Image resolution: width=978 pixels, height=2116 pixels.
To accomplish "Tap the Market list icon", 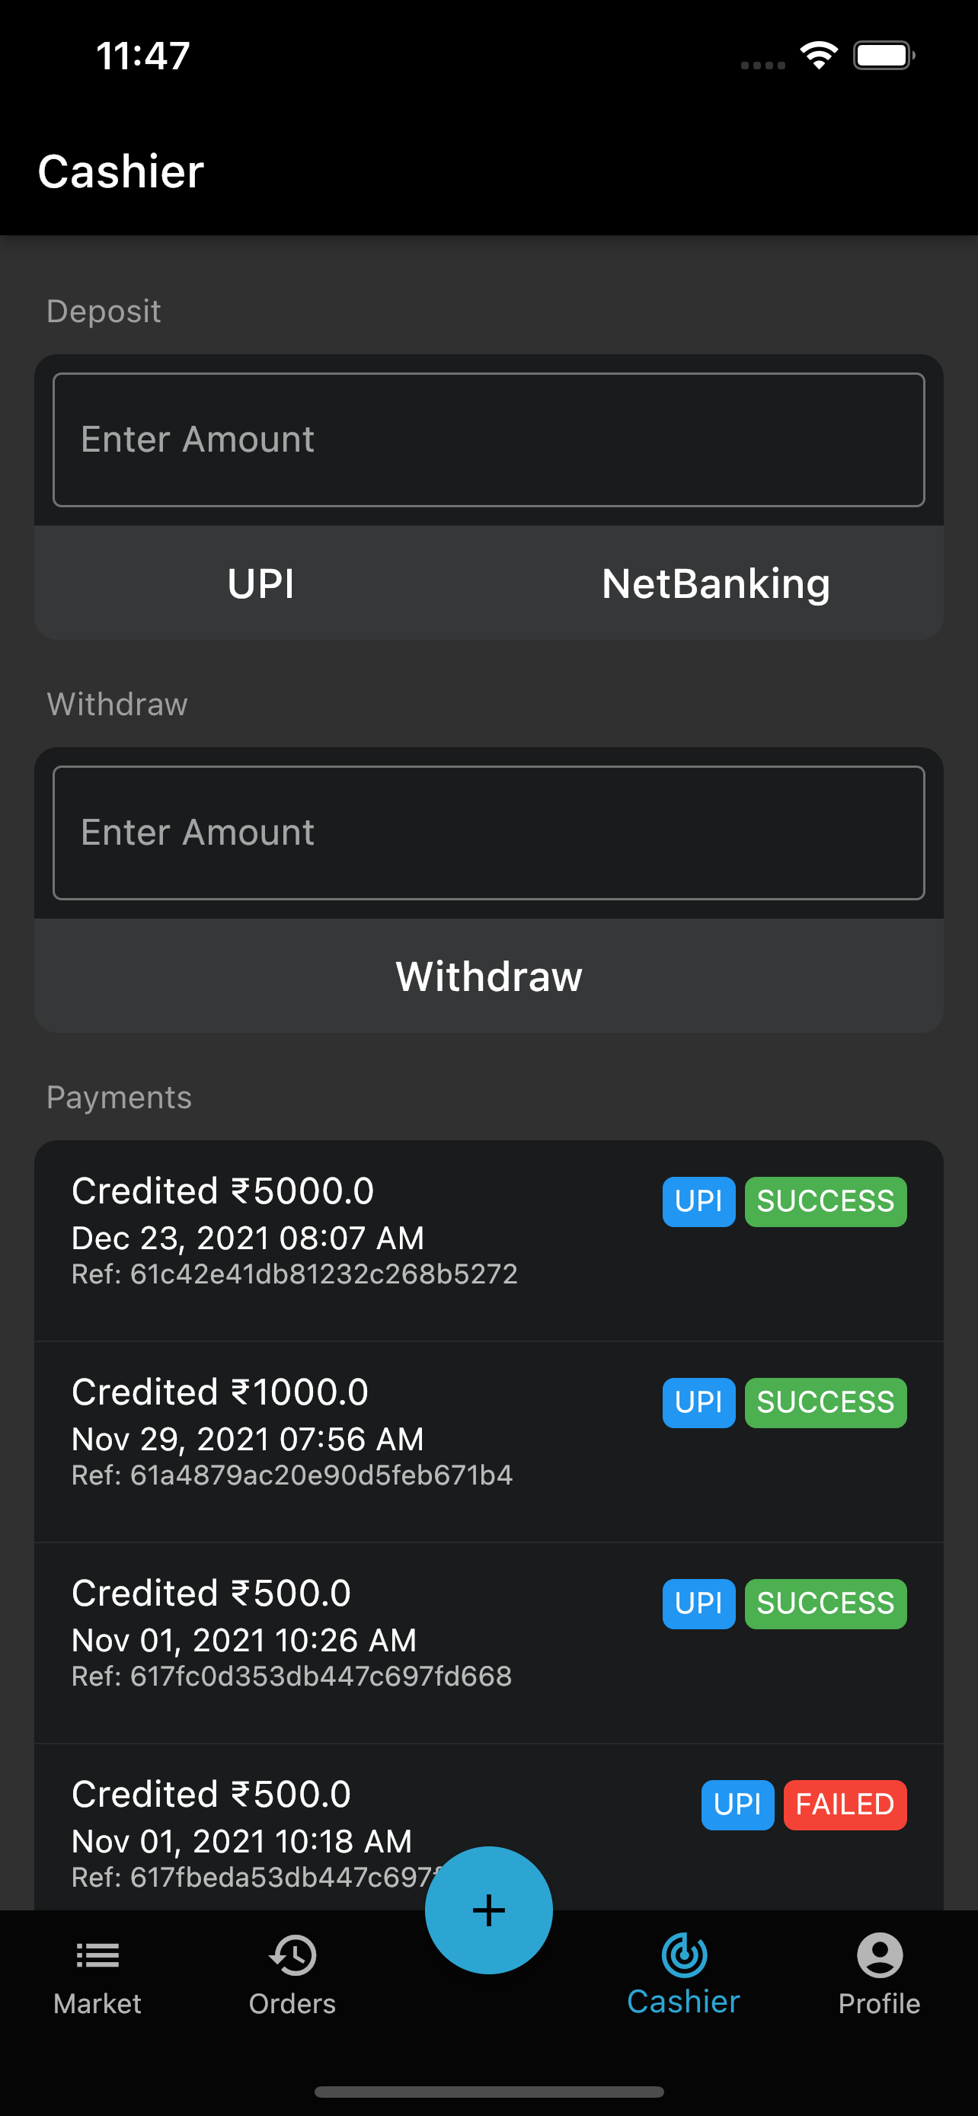I will pos(97,1956).
